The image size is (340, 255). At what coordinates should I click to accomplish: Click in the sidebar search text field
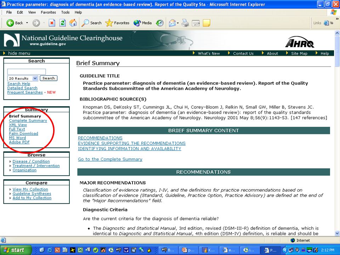click(x=27, y=71)
